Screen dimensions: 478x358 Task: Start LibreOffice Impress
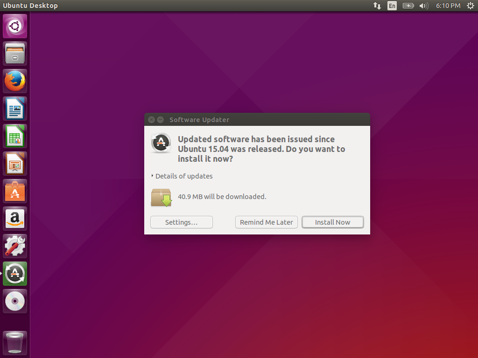14,163
